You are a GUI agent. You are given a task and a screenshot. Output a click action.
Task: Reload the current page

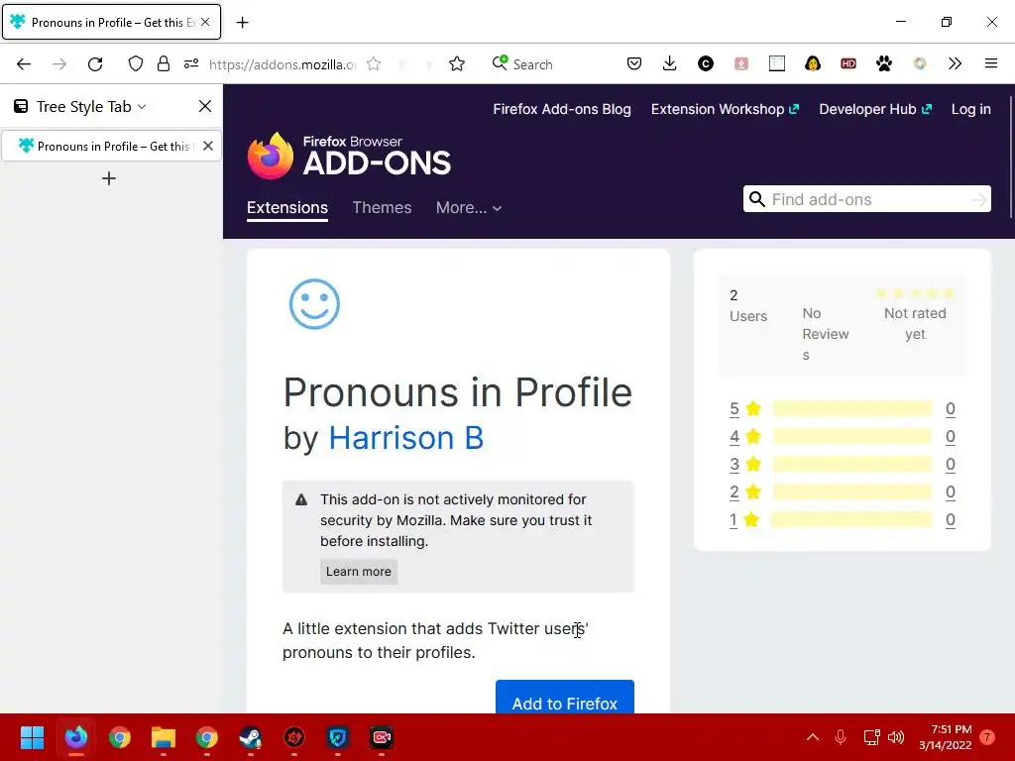point(95,64)
